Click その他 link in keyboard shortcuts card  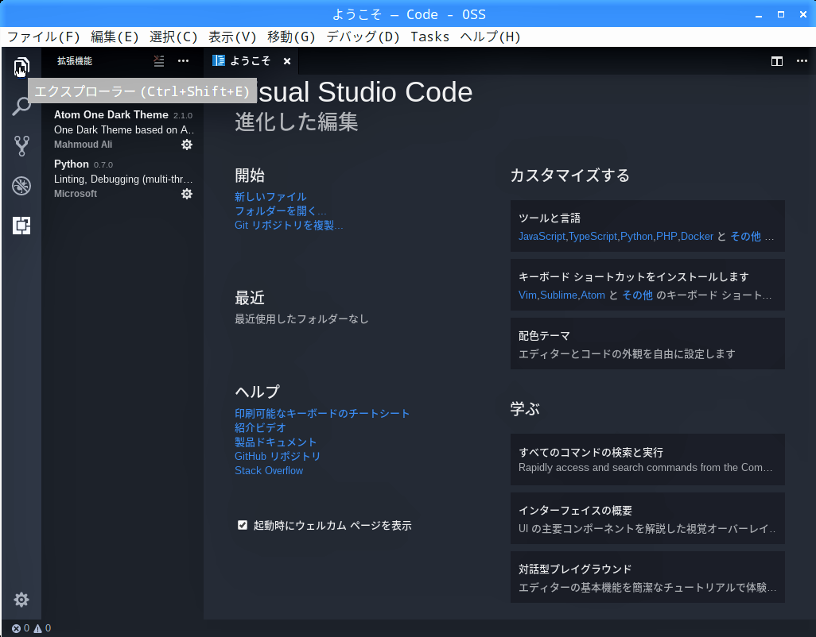[x=638, y=295]
